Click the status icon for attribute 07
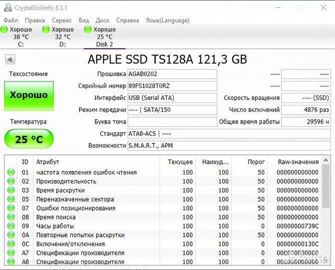This screenshot has width=335, height=270. pos(11,208)
